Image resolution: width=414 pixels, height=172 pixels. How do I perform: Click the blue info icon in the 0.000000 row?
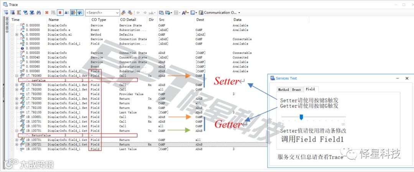click(x=23, y=48)
